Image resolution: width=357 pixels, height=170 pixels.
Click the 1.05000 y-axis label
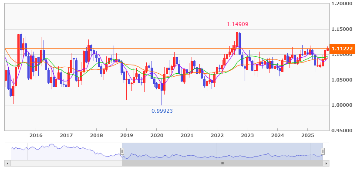pos(342,80)
